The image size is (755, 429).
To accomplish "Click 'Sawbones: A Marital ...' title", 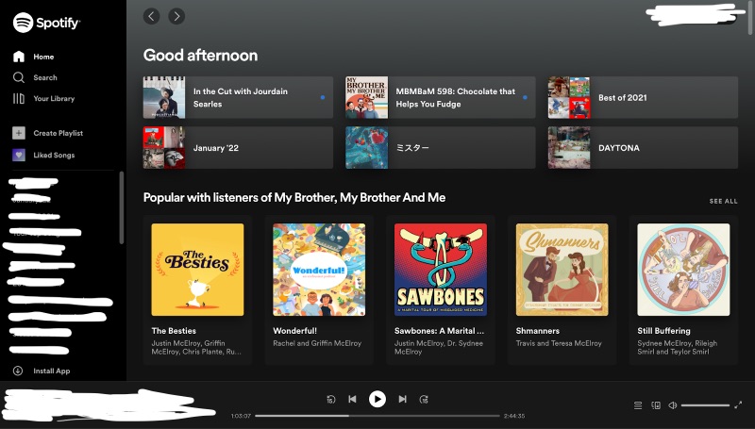I will point(439,331).
